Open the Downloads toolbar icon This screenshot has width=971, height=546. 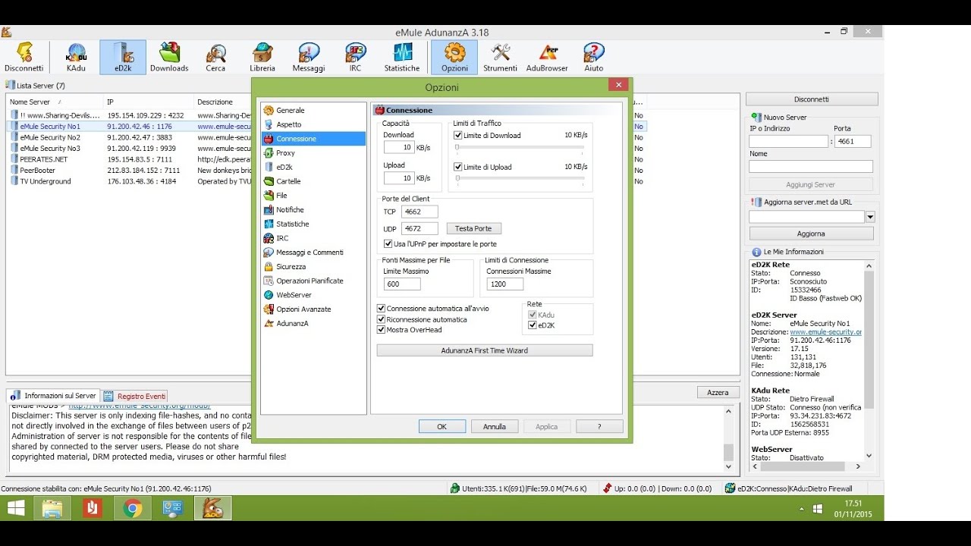click(169, 58)
